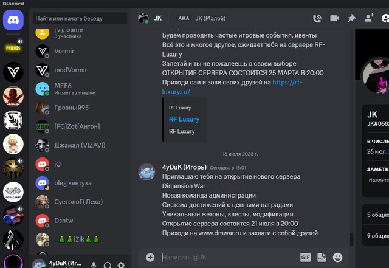Open the red skull server icon
The image size is (389, 268).
13,96
